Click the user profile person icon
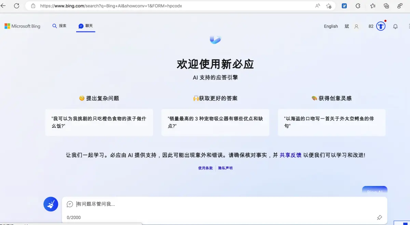The width and height of the screenshot is (410, 225). pos(356,26)
